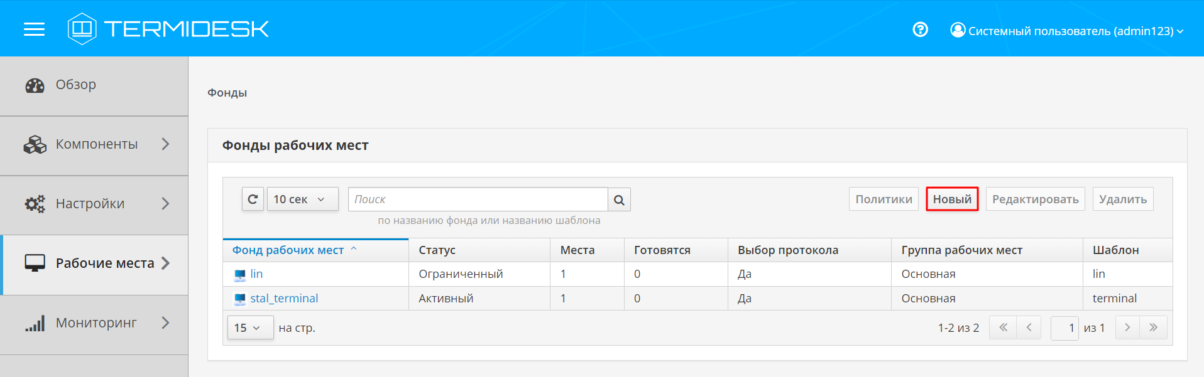1204x377 pixels.
Task: Go to the next page
Action: [x=1127, y=327]
